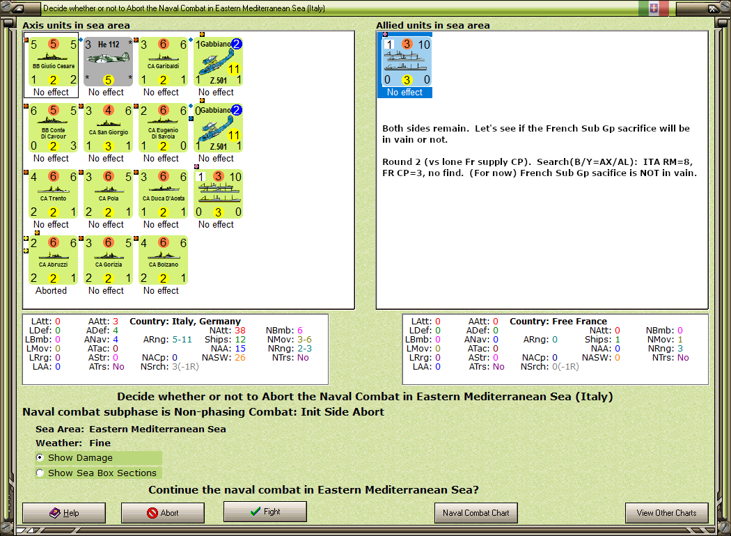Screen dimensions: 731x536
Task: Select the Z.501 Gabbiano unit labeled 0
Action: pos(218,128)
